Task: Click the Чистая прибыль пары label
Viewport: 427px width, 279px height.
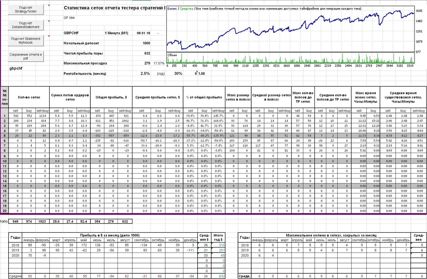Action: pos(83,53)
